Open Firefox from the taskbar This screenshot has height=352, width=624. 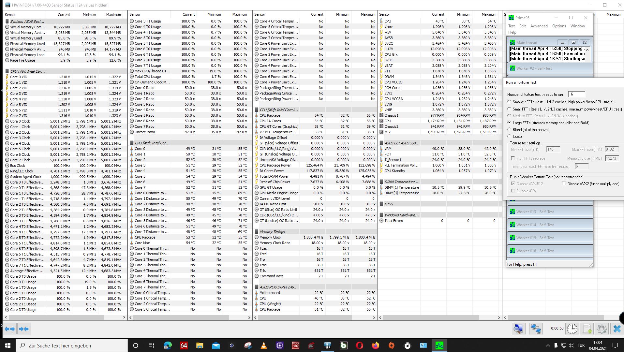[376, 345]
